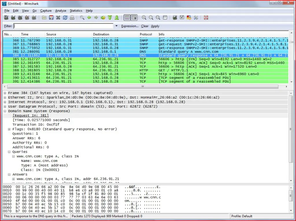Apply the current display filter
Viewport: 296px width, 221px height.
155,26
